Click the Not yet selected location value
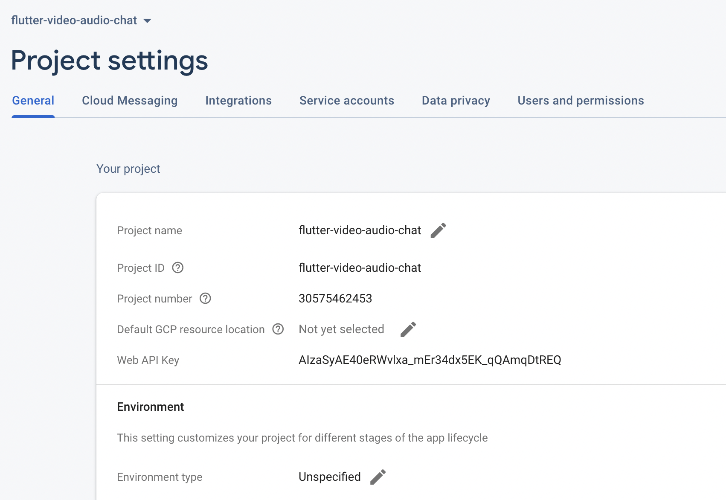The height and width of the screenshot is (500, 726). point(342,329)
